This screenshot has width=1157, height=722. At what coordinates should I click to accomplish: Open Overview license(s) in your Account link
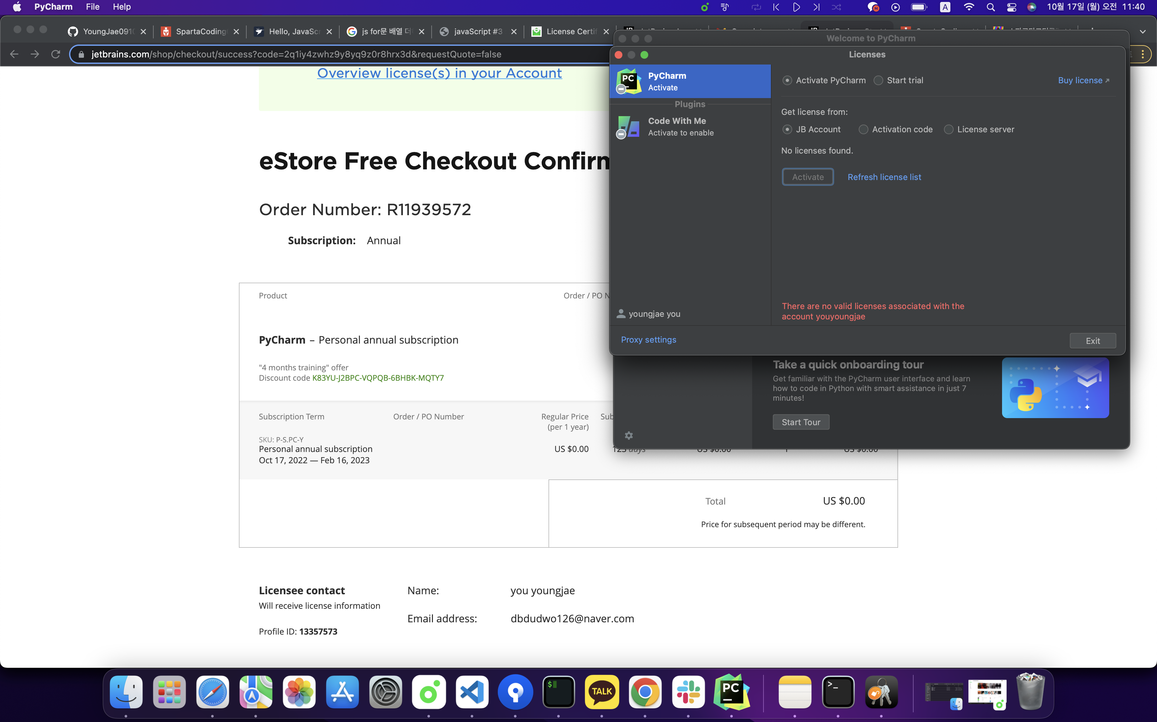click(439, 73)
